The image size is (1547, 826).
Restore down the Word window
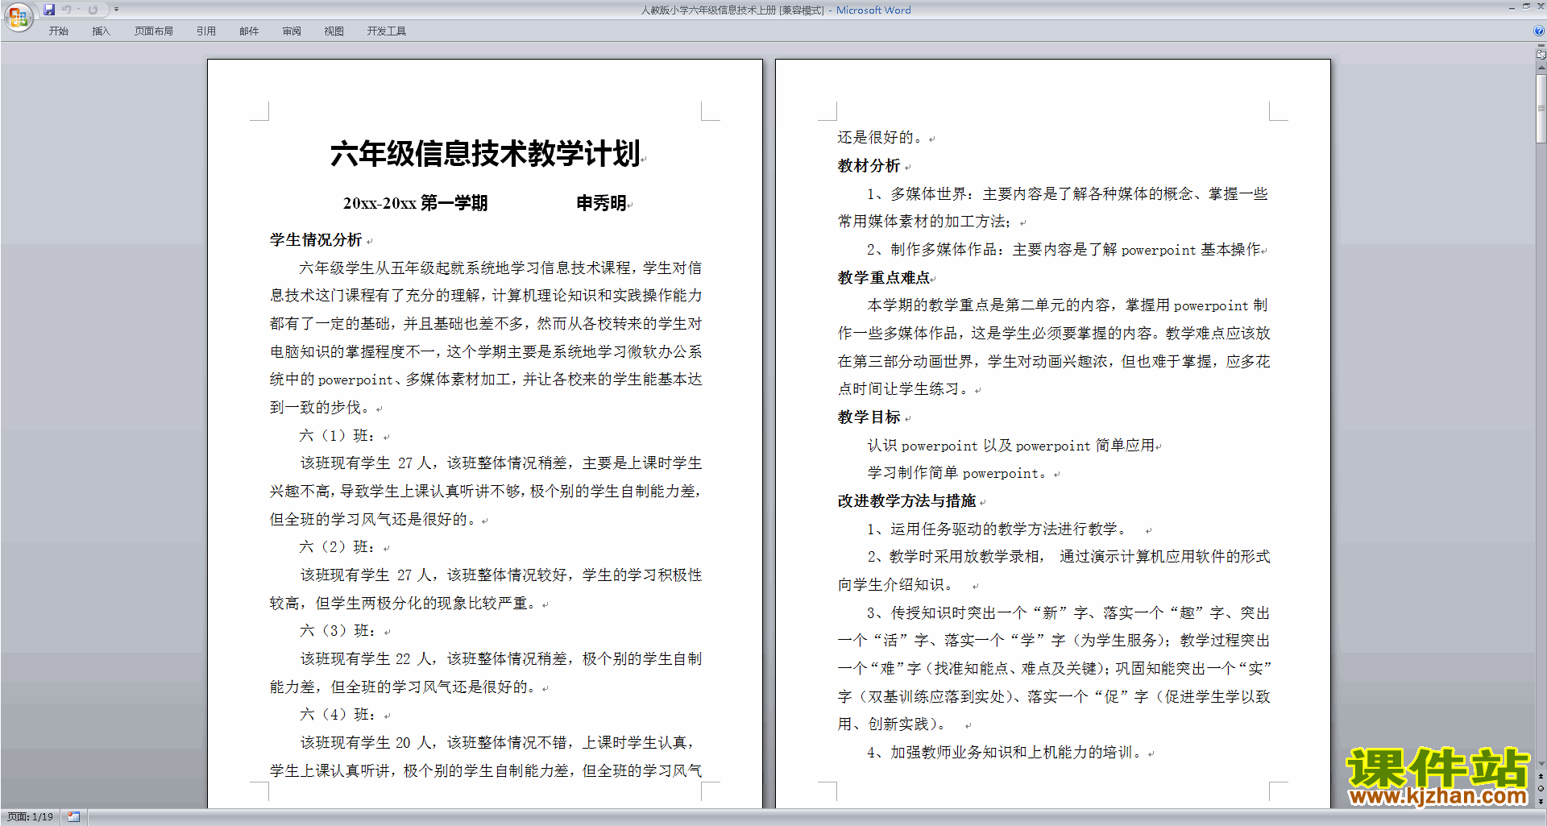pos(1526,6)
